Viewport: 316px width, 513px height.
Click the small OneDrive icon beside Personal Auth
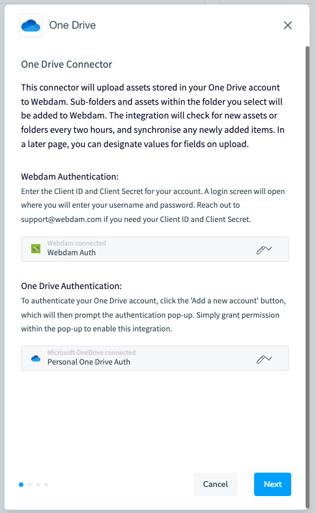(x=36, y=359)
